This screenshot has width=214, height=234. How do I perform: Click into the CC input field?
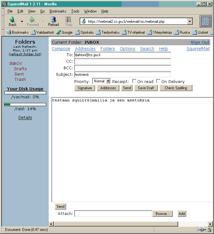(123, 61)
